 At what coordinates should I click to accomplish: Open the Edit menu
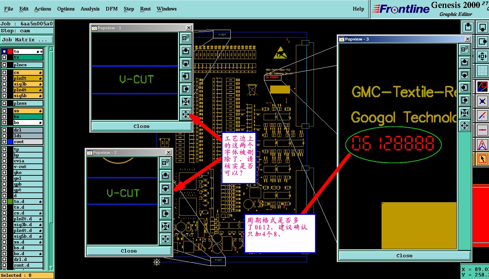[x=24, y=9]
